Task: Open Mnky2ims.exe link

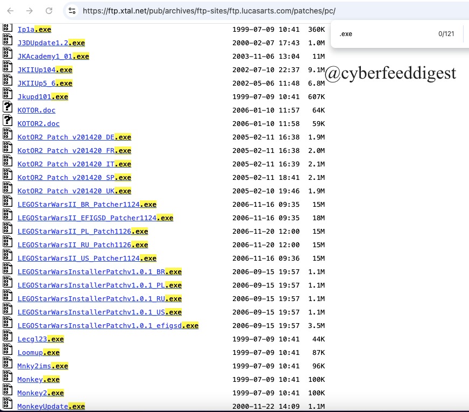Action: click(43, 366)
